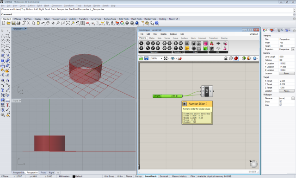
Task: Click the blue Render sphere icon
Action: click(x=137, y=23)
